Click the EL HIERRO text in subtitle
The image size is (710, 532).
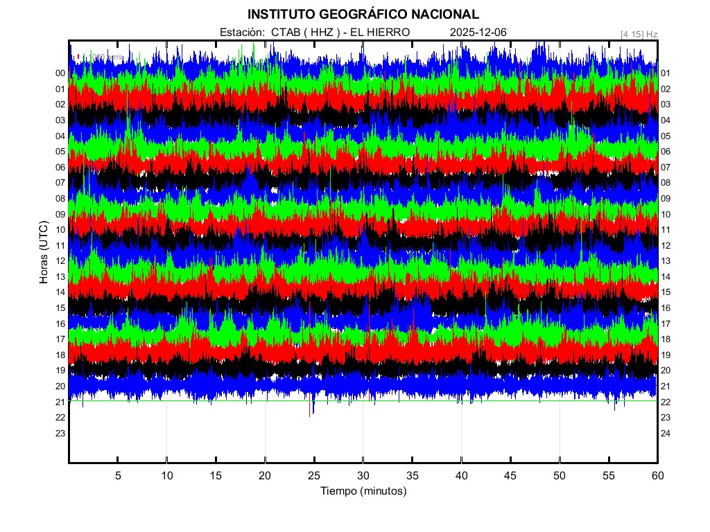pos(380,33)
